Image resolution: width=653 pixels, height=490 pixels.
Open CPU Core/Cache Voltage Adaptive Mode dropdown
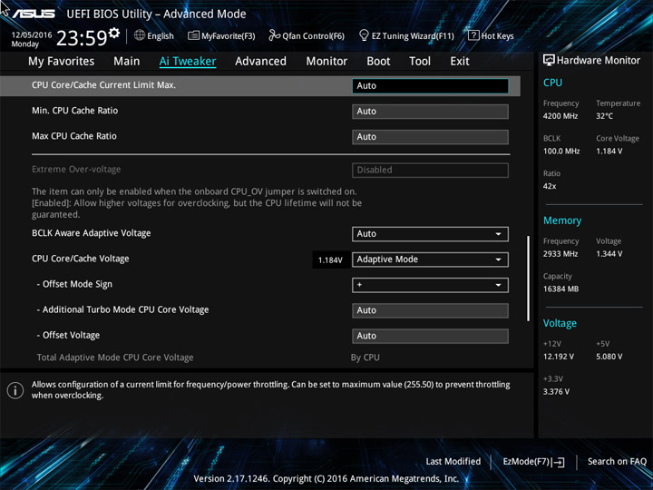[430, 260]
